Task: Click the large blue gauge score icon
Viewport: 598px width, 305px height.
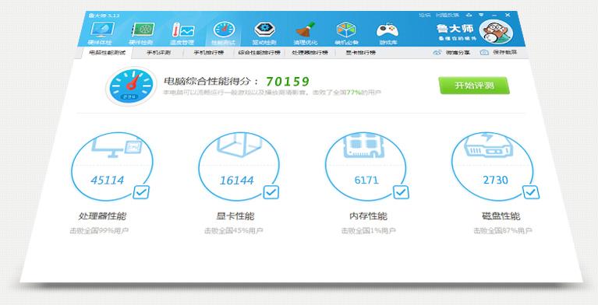Action: click(131, 86)
